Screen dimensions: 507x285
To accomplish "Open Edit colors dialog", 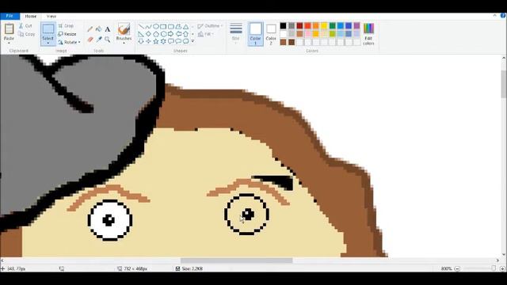I will [x=368, y=33].
